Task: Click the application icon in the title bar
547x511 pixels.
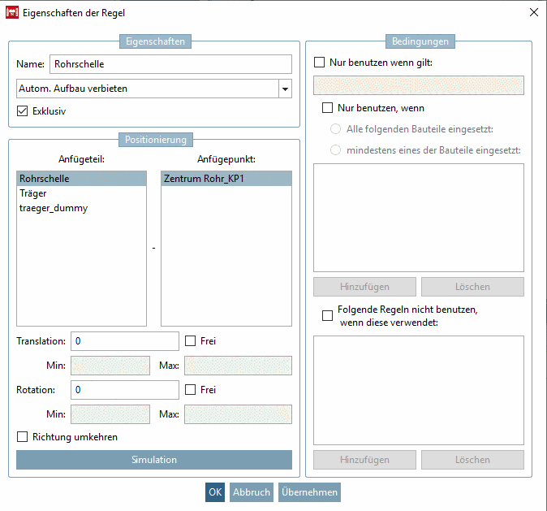Action: (x=12, y=13)
